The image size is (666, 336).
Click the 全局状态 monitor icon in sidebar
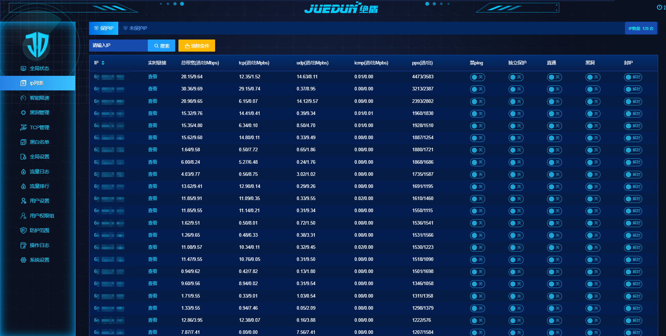pos(24,68)
